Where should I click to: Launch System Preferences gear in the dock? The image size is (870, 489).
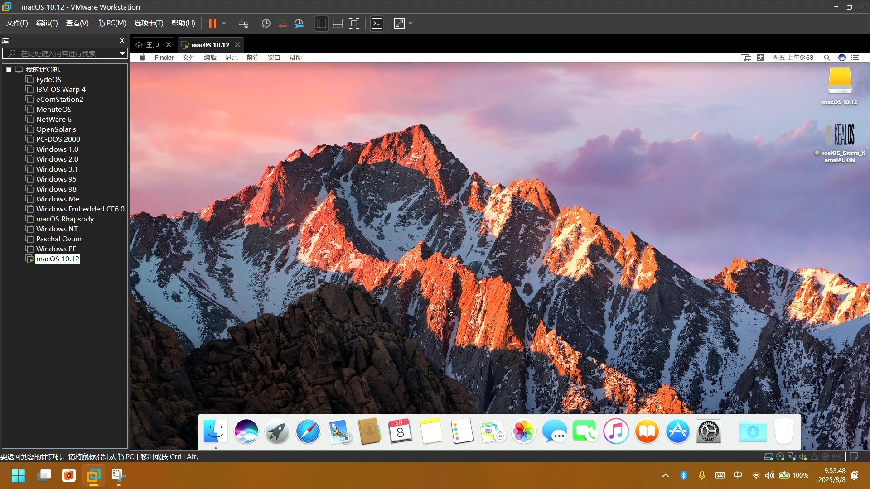click(x=708, y=431)
